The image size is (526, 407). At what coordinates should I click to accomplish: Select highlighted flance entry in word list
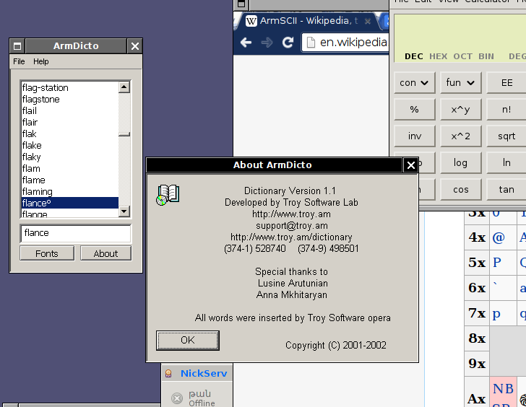[x=70, y=203]
